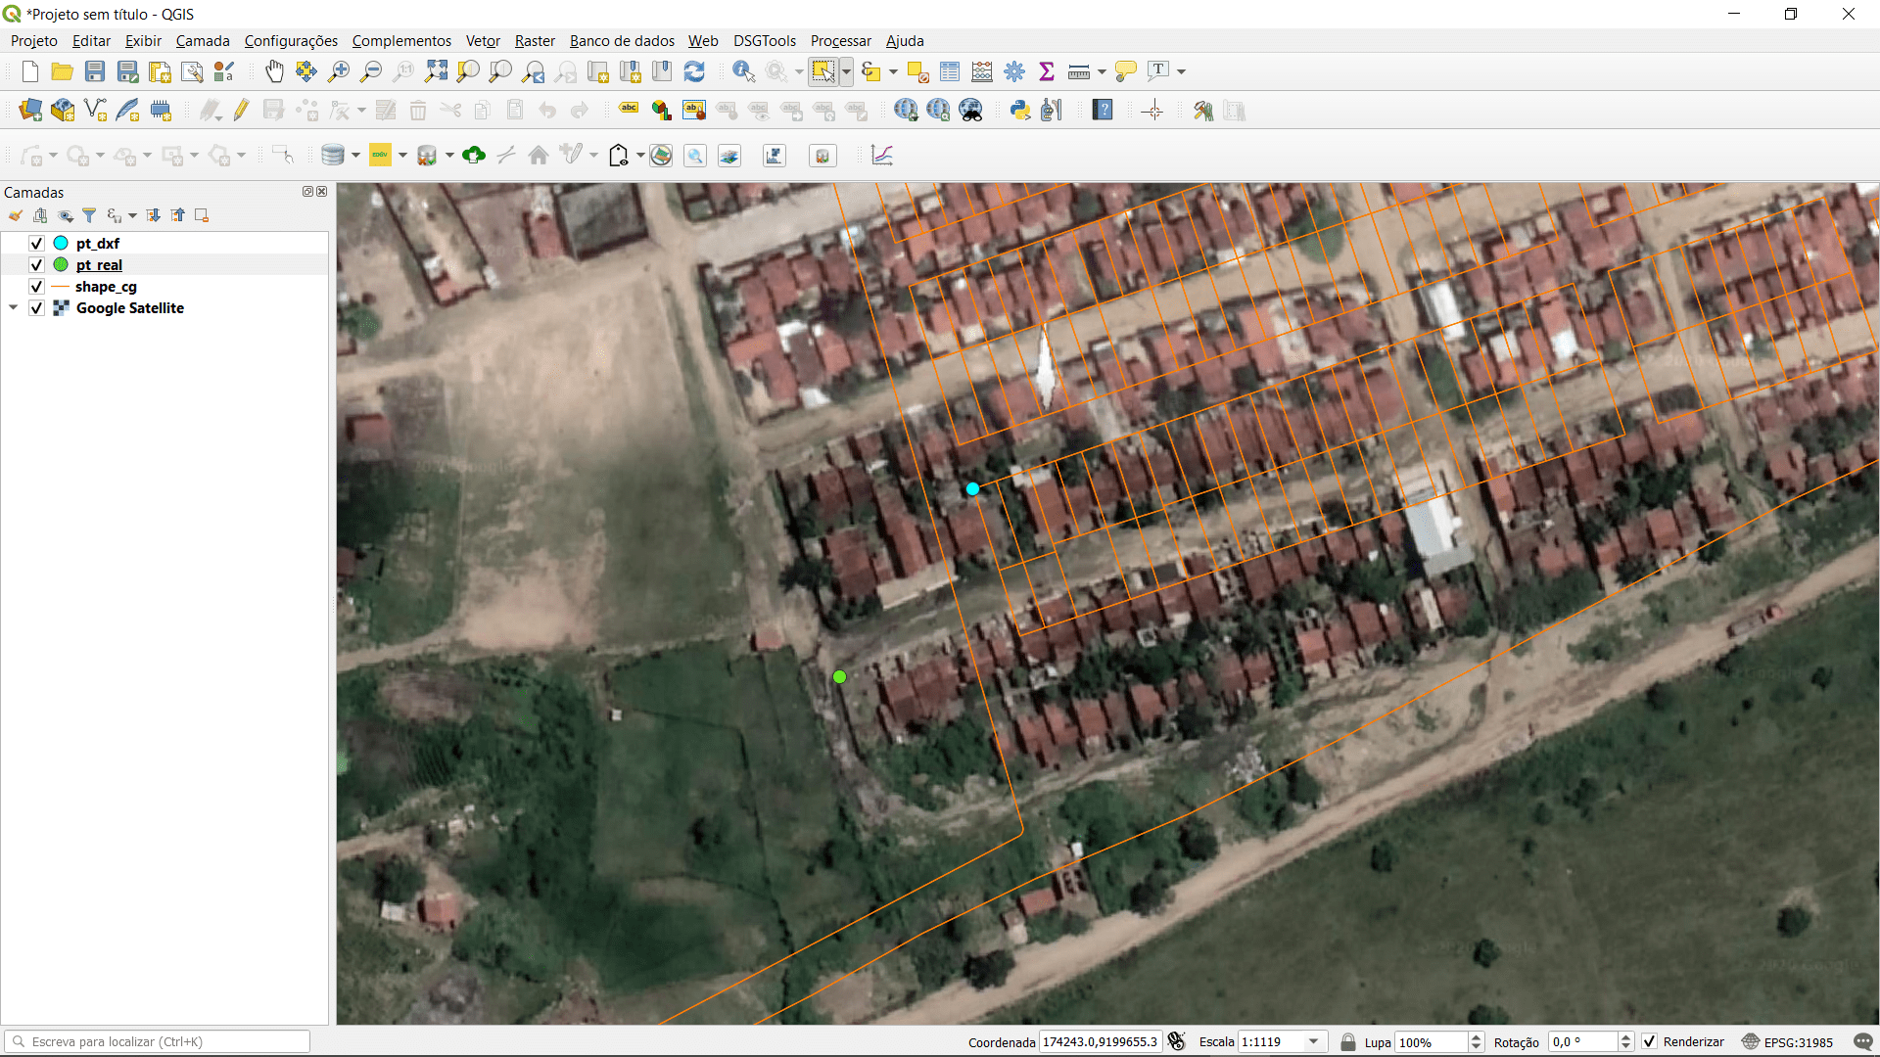Click the Save Project floppy icon

[95, 71]
